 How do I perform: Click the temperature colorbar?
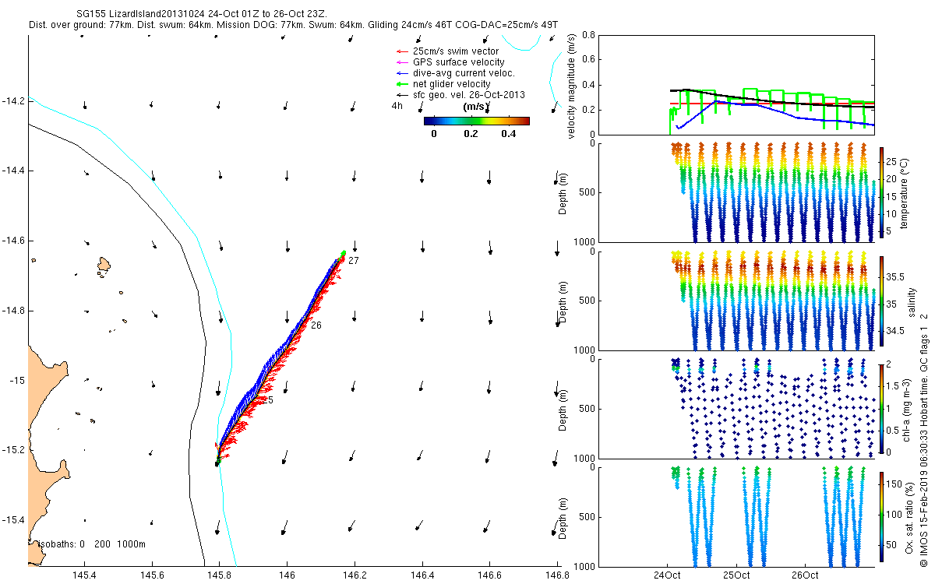point(881,192)
